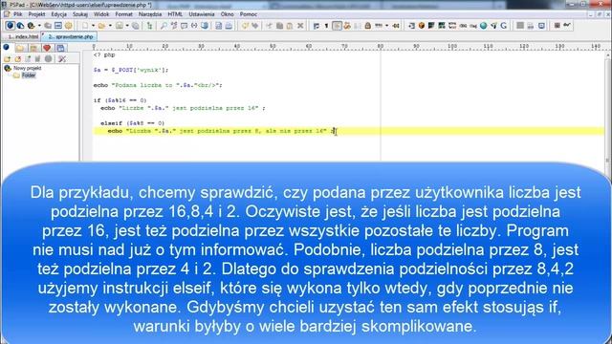Click the bold 1 toolbar icon
Viewport: 612px width, 344px height.
(326, 26)
